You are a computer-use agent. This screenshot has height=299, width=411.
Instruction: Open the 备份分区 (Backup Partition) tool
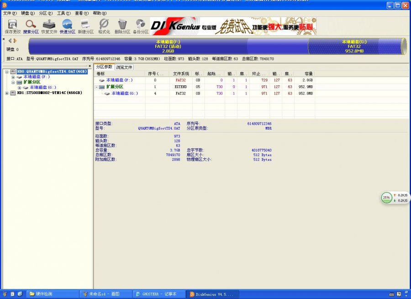click(140, 26)
